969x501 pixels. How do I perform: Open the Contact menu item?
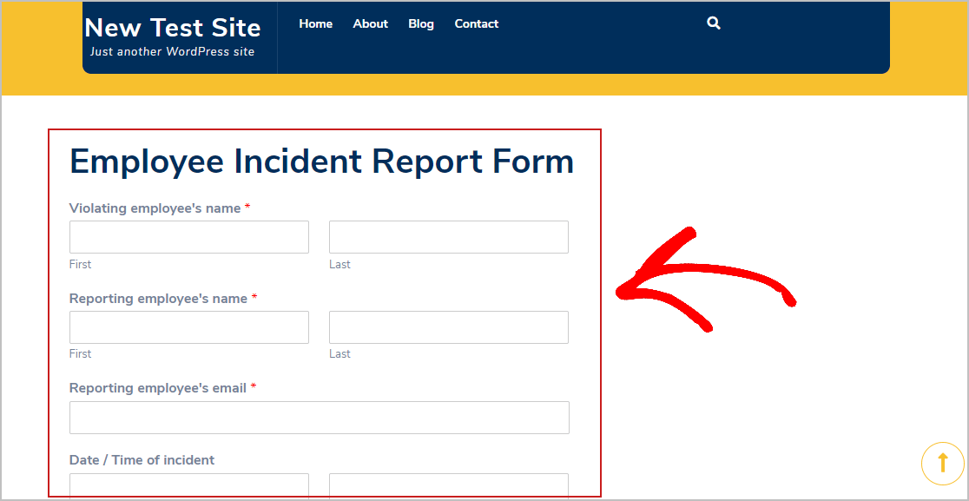pyautogui.click(x=477, y=23)
